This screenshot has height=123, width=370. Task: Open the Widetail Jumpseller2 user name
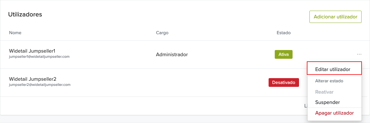[33, 79]
